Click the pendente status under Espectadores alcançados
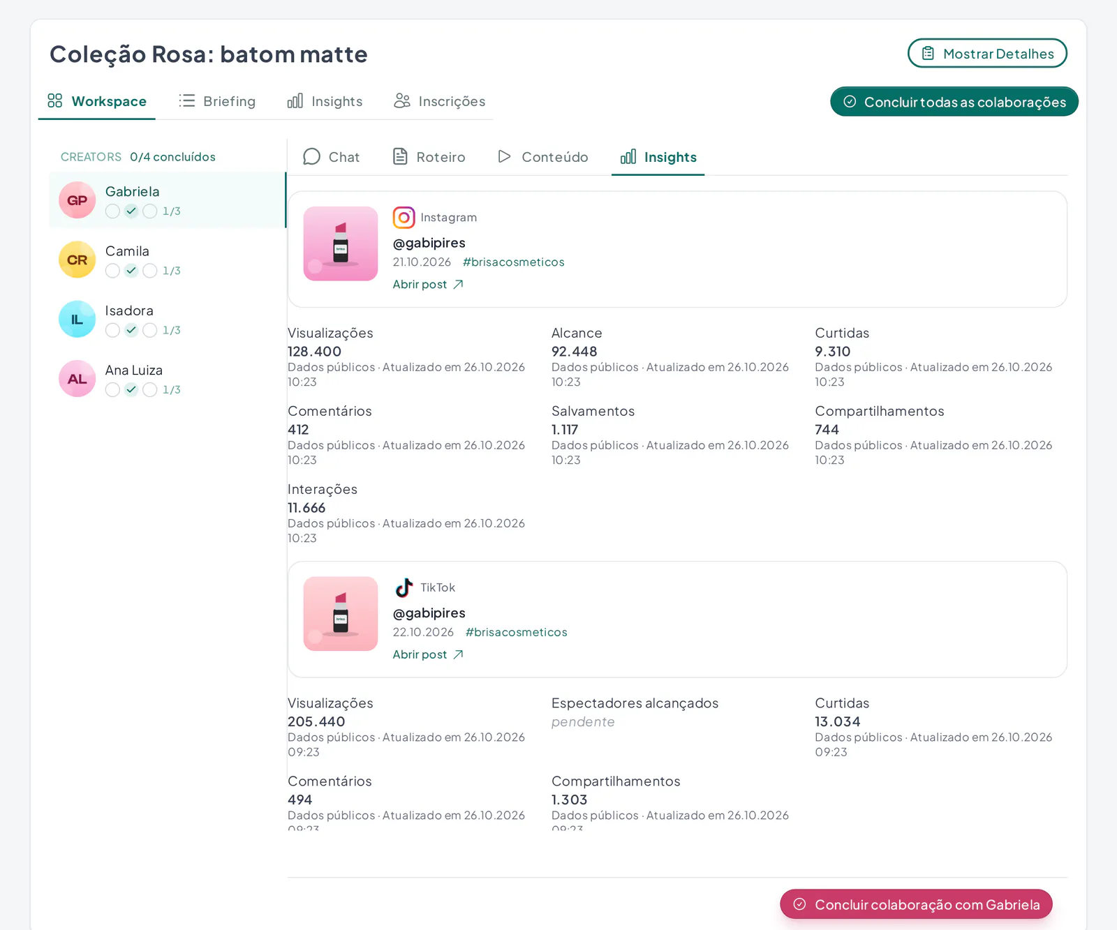 583,722
